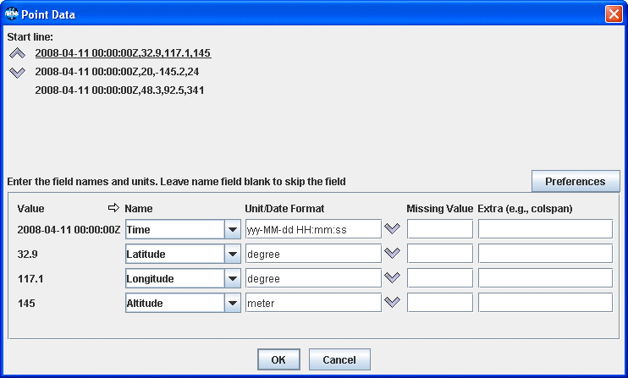This screenshot has width=628, height=378.
Task: Focus the Missing Value field for Longitude
Action: click(440, 278)
